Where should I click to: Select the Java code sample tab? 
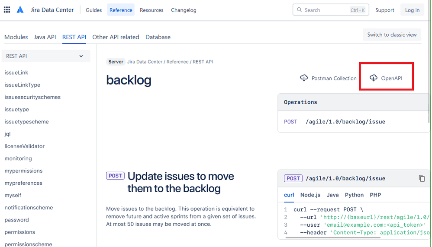pos(332,195)
